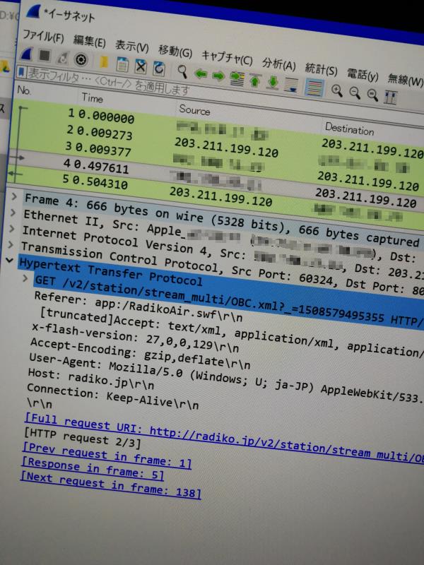Open the 移動(G) menu
Screen dimensions: 424x565
pos(175,51)
